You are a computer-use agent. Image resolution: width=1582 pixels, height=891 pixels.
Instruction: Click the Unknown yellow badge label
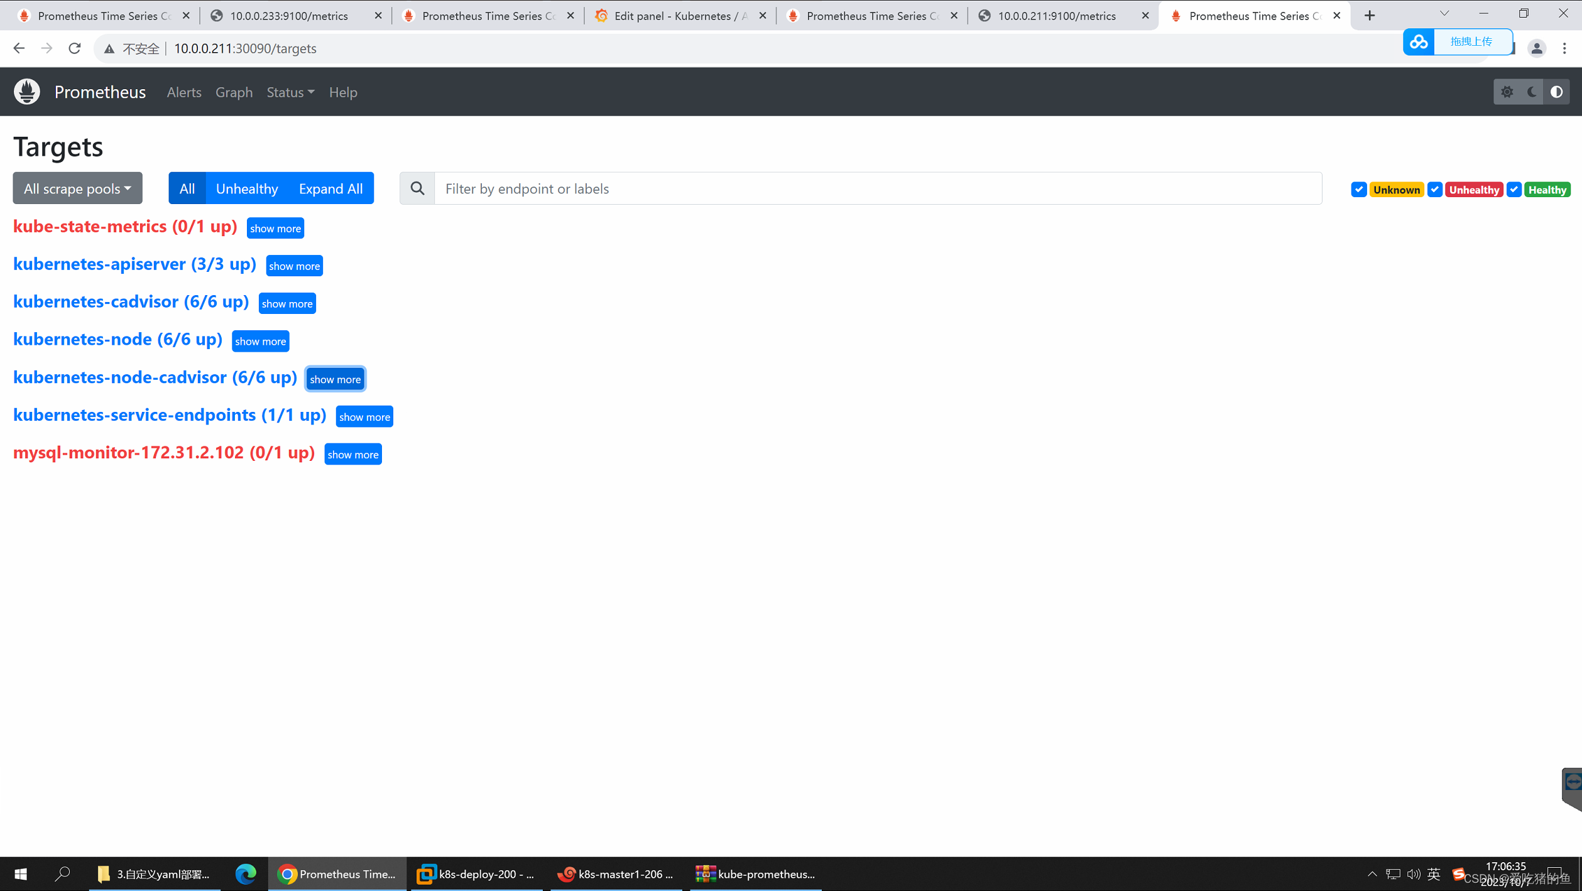1396,190
